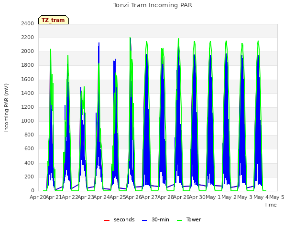Click the 2000 y-axis tick value

coord(28,51)
